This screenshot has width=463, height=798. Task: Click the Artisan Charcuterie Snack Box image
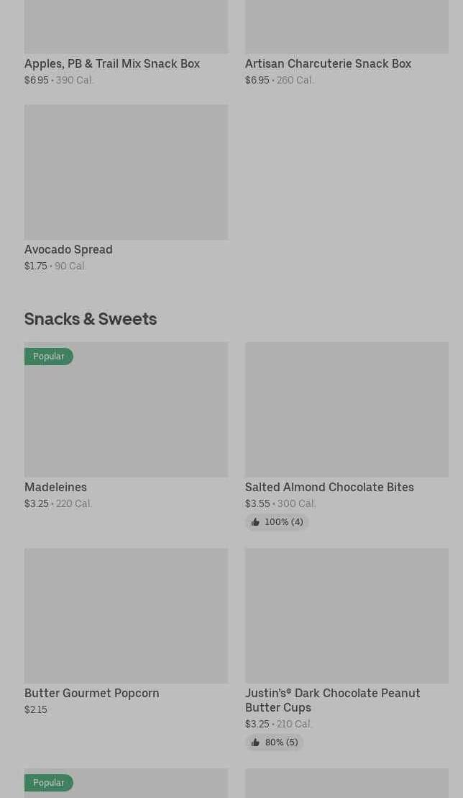tap(347, 26)
